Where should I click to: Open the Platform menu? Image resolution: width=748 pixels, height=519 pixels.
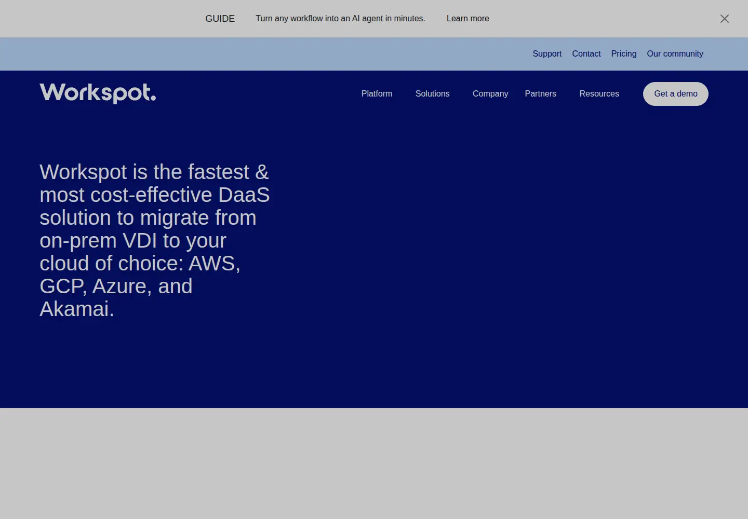[x=377, y=94]
